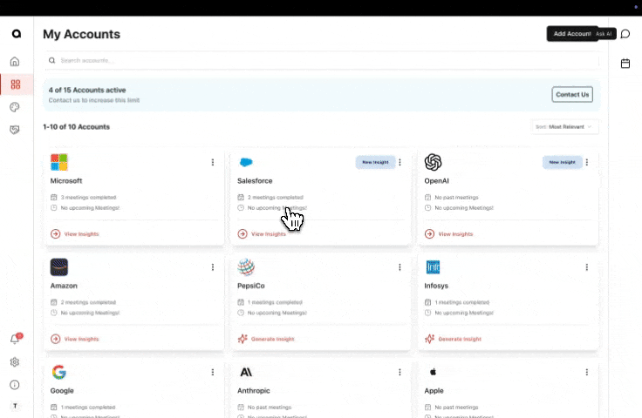The image size is (642, 418).
Task: Open three-dot menu on PepsiCo card
Action: (400, 267)
